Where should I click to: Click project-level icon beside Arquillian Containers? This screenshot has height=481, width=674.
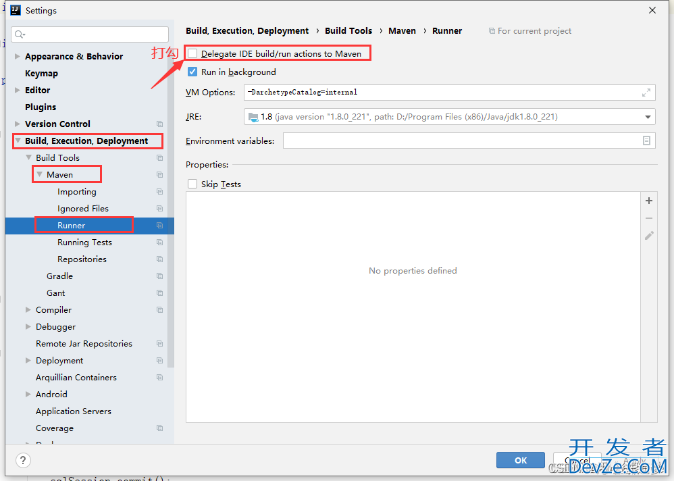tap(160, 378)
